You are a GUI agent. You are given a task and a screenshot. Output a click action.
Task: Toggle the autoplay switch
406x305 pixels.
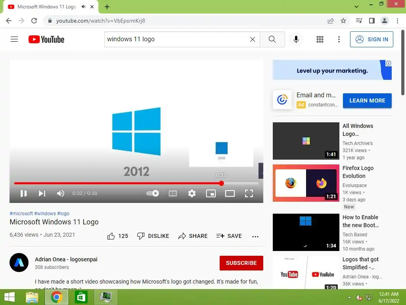(153, 193)
